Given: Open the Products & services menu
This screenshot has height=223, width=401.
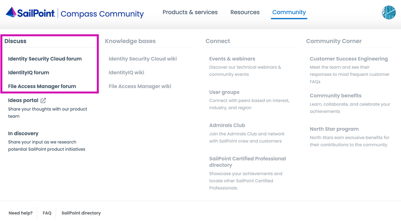Looking at the screenshot, I should [x=190, y=12].
